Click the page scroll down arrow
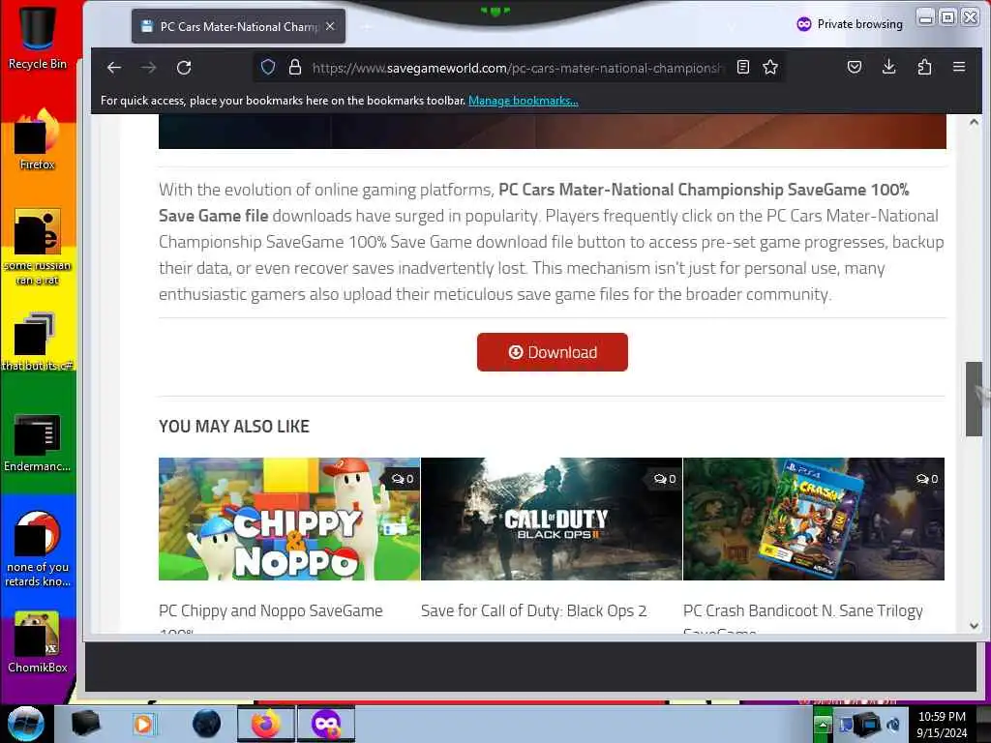The height and width of the screenshot is (743, 991). click(974, 626)
